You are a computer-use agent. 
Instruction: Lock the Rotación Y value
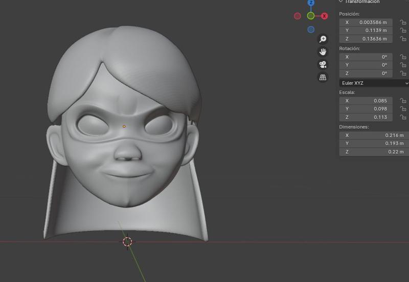point(402,65)
